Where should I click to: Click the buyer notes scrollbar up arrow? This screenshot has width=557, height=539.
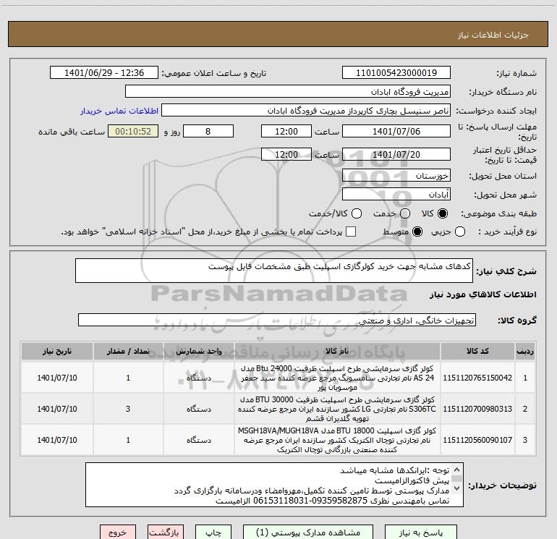[x=457, y=470]
